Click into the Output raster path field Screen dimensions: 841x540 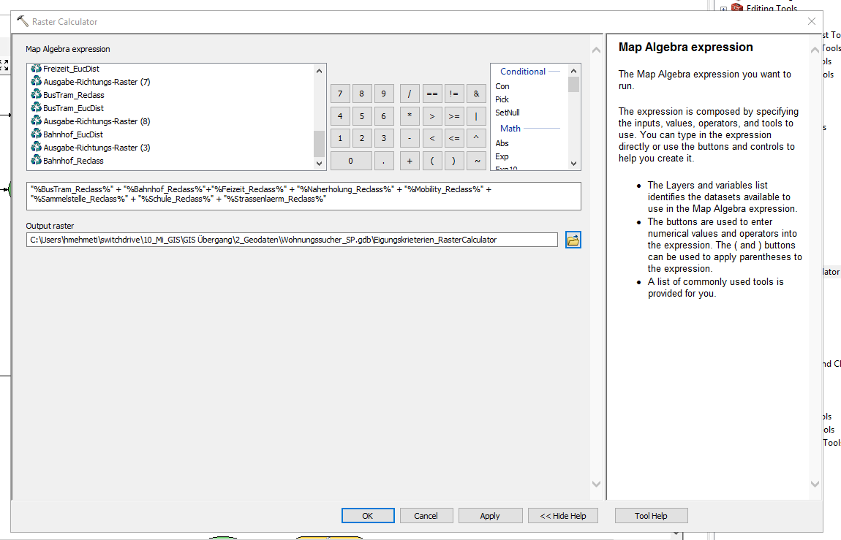291,240
